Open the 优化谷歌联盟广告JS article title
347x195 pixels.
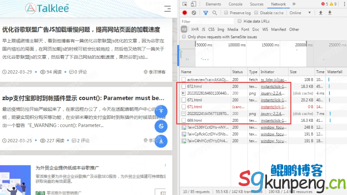(x=81, y=29)
